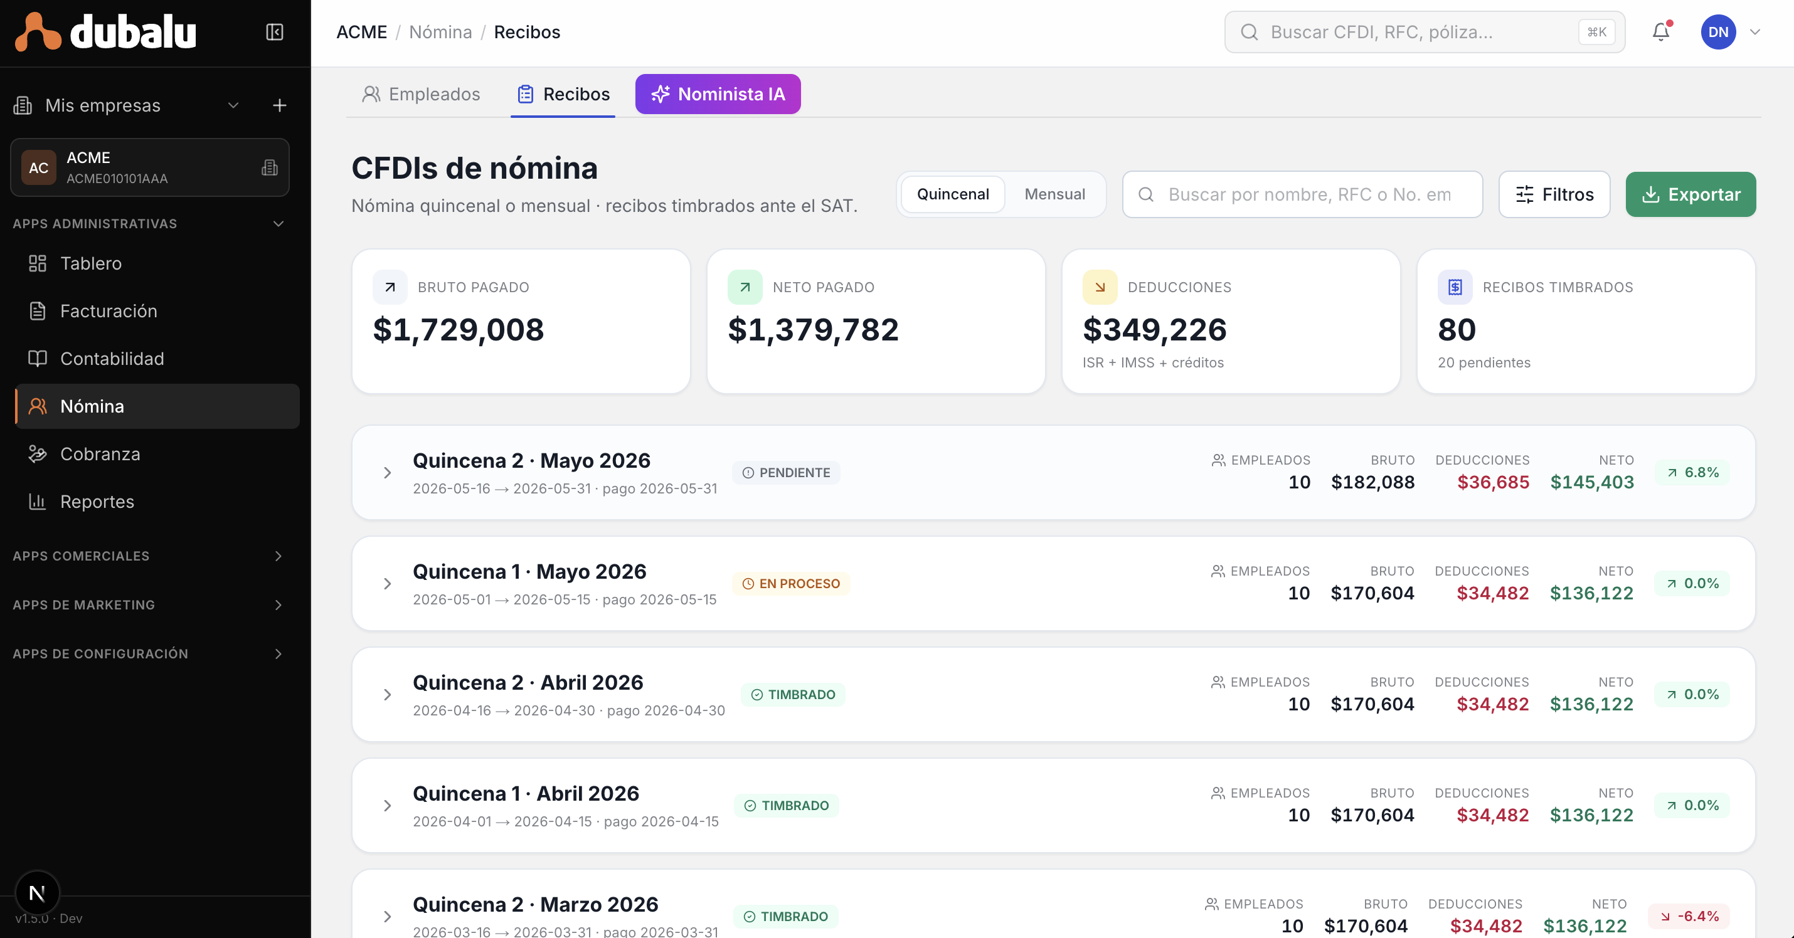Image resolution: width=1794 pixels, height=938 pixels.
Task: Click the dubalu logo
Action: 106,32
